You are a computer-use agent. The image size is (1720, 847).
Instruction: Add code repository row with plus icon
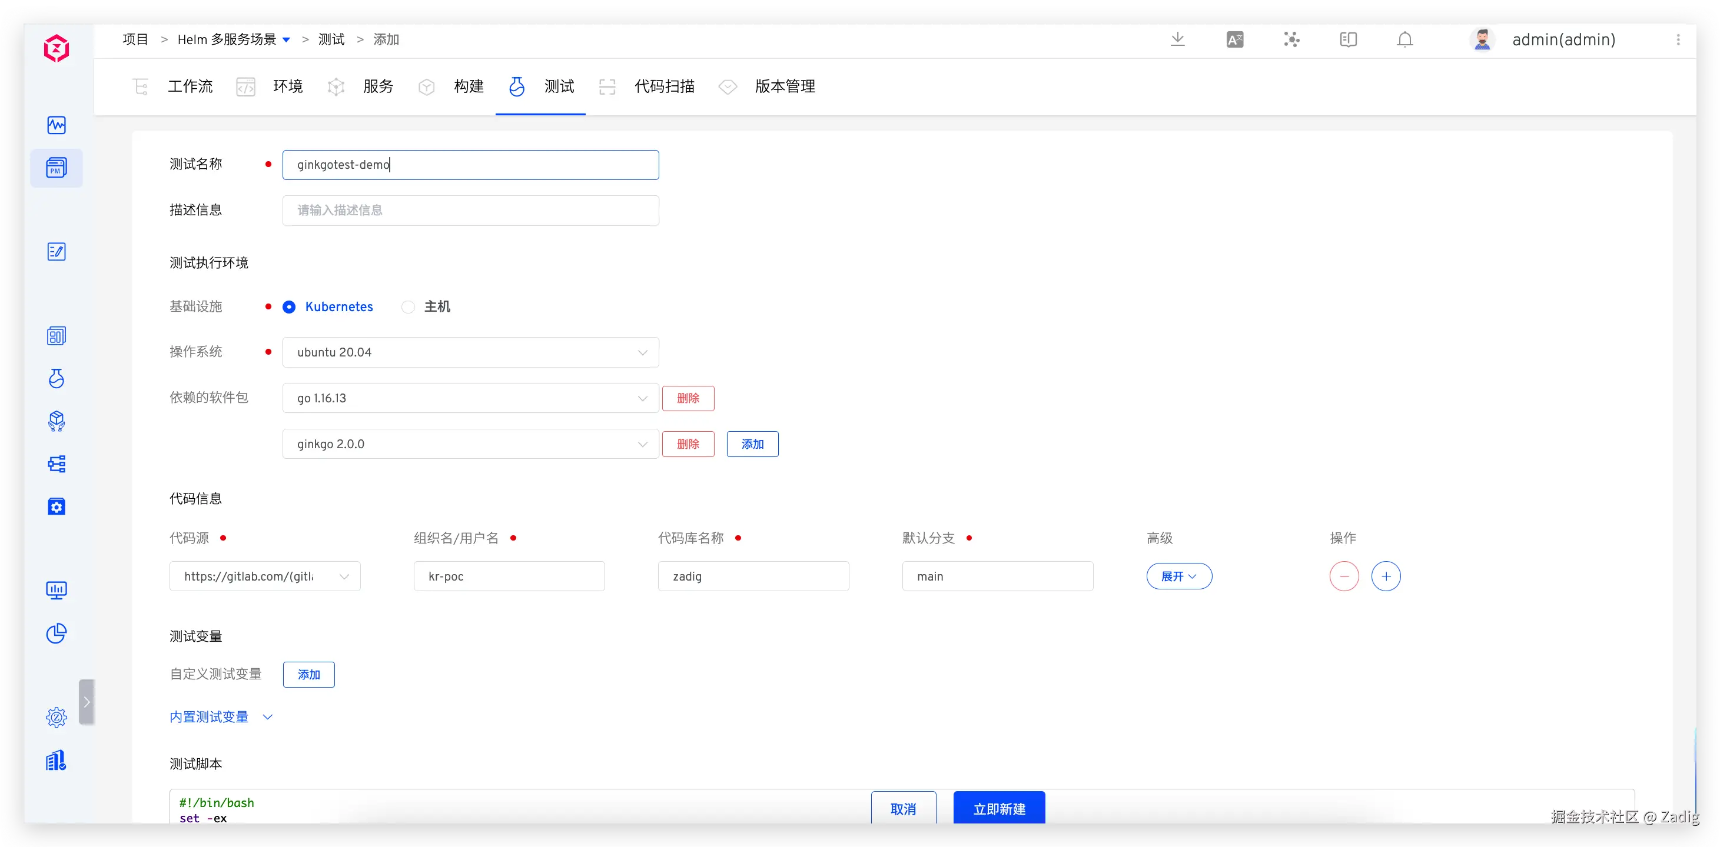[1386, 576]
